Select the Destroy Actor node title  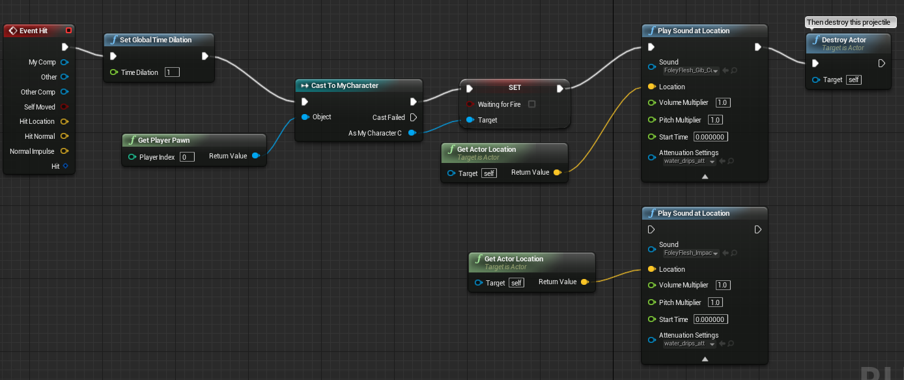point(844,40)
